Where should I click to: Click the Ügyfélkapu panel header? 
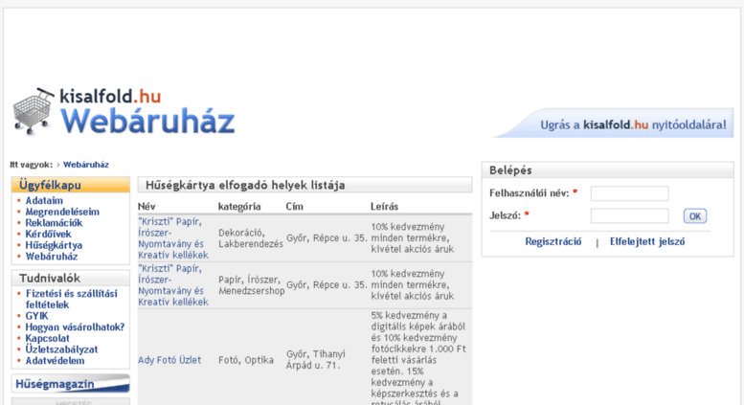click(x=71, y=185)
